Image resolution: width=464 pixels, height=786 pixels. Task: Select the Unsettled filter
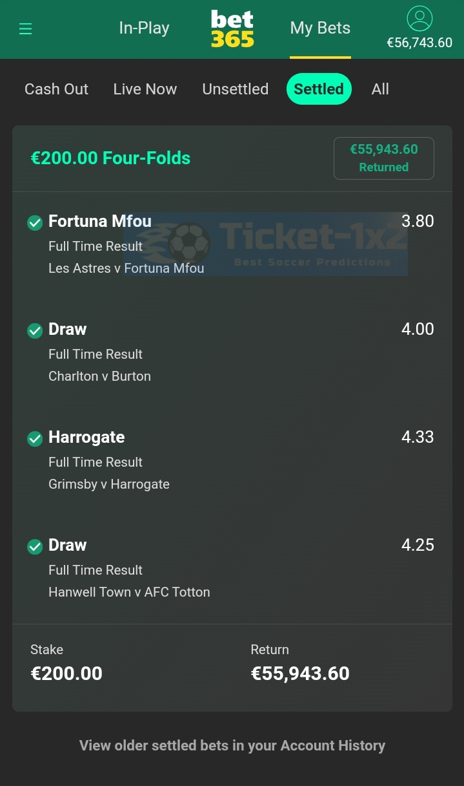pyautogui.click(x=235, y=89)
